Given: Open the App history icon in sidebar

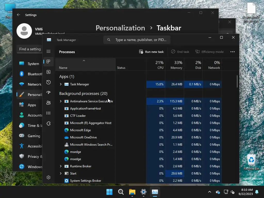Looking at the screenshot, I should [x=48, y=82].
